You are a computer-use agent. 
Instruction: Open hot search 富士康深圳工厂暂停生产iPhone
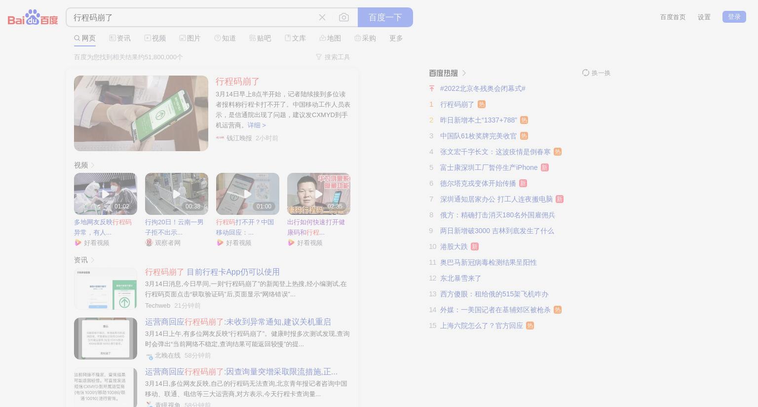[x=489, y=167]
